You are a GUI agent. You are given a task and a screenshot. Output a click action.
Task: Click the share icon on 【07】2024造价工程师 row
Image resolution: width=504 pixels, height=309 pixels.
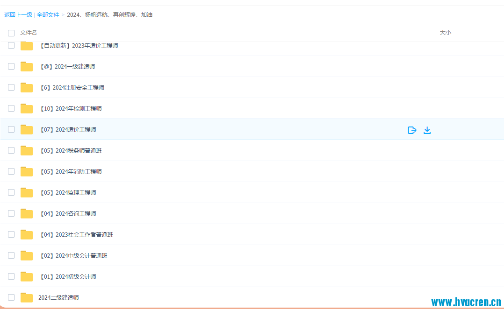[x=412, y=130]
